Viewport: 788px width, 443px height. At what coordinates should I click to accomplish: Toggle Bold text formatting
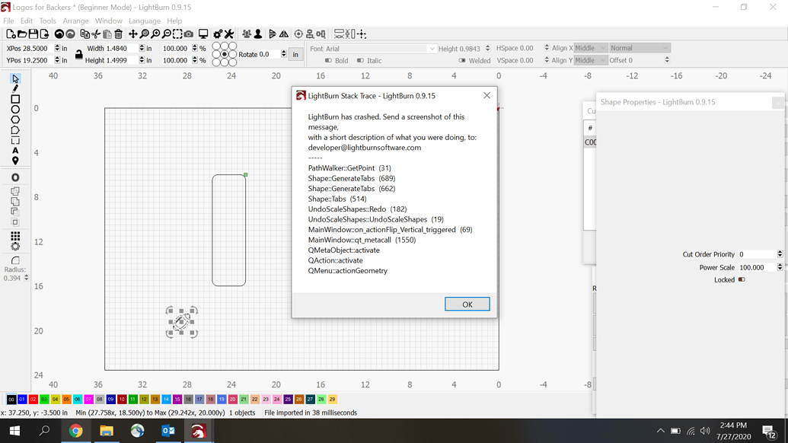337,61
